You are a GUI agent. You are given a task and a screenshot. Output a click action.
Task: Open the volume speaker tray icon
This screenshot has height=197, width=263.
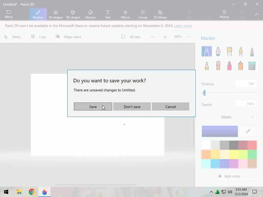[x=230, y=192]
